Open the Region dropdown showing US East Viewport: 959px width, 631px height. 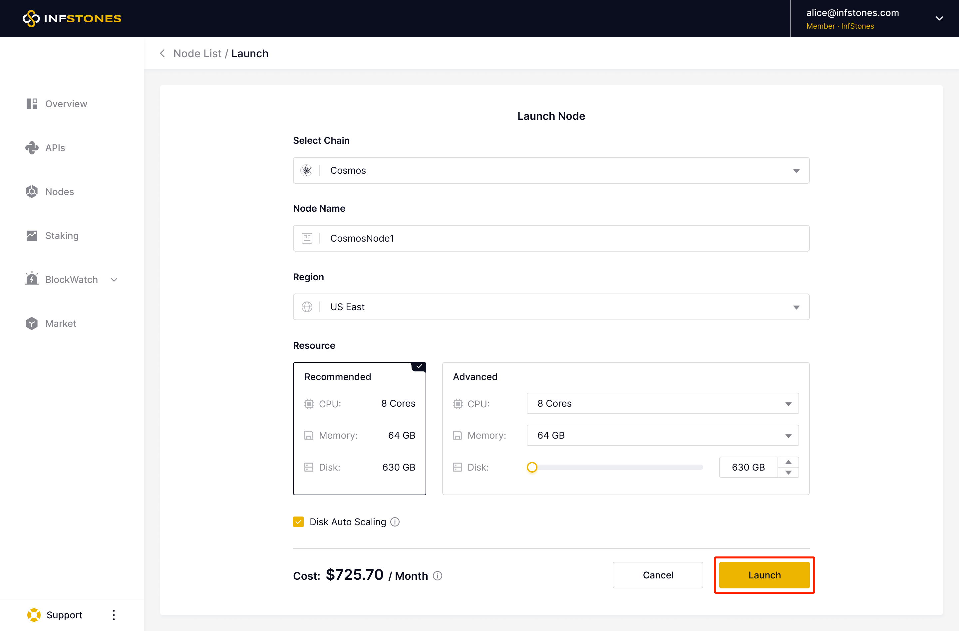[551, 307]
